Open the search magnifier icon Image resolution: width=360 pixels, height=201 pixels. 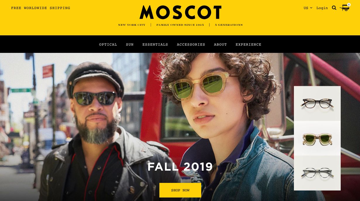coord(334,8)
